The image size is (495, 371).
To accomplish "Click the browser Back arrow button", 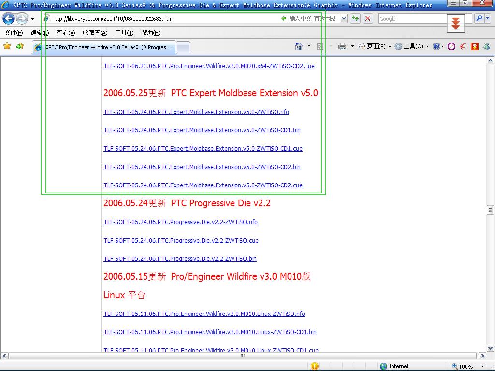I will [x=9, y=19].
